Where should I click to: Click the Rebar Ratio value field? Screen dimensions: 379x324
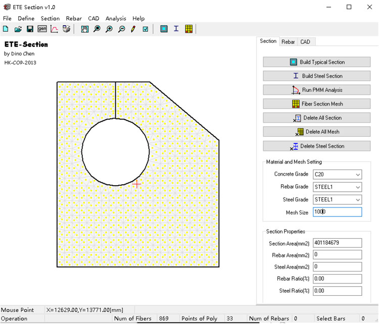coord(338,279)
